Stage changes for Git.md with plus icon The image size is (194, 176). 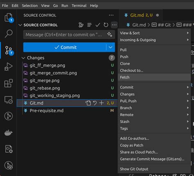tap(102, 103)
